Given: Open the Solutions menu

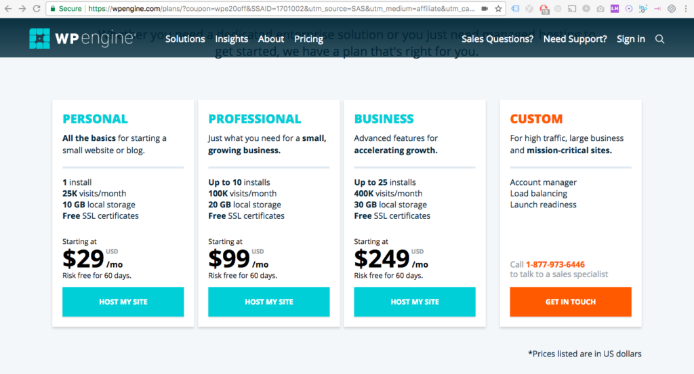Looking at the screenshot, I should tap(185, 39).
